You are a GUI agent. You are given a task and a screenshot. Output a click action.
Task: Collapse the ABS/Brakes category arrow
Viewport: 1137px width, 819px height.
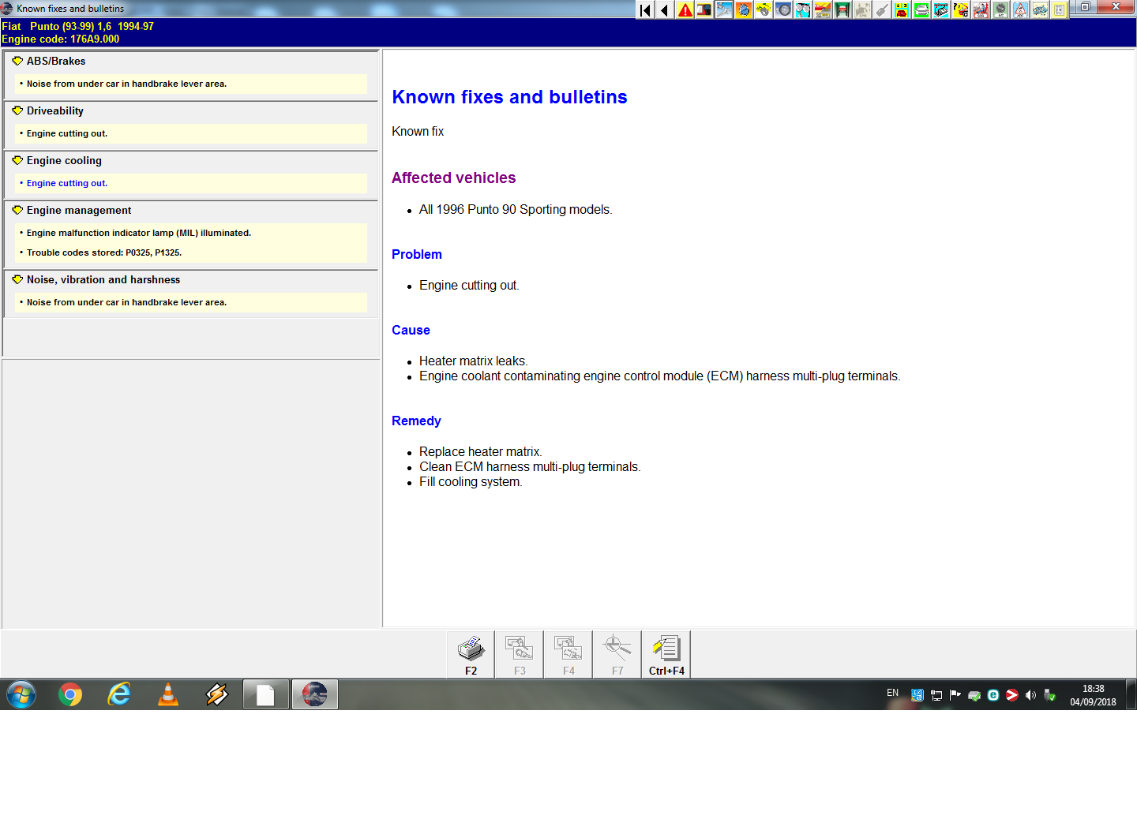pyautogui.click(x=17, y=61)
